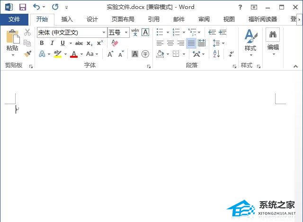Clear all formatting with the eraser icon
This screenshot has width=303, height=222.
pyautogui.click(x=115, y=43)
